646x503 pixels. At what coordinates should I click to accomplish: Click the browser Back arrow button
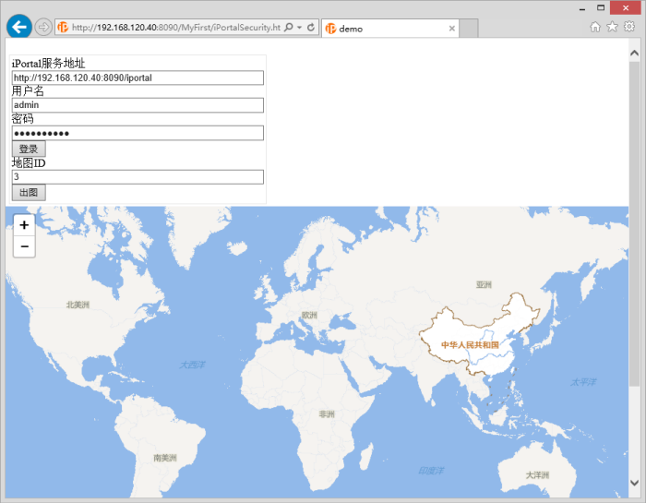click(18, 27)
